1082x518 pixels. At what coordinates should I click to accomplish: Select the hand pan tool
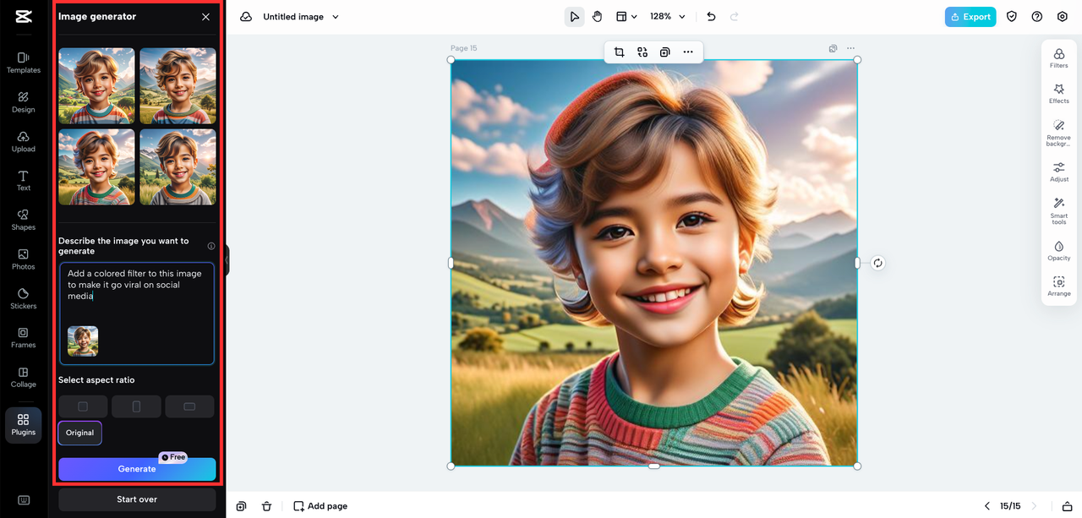point(597,16)
